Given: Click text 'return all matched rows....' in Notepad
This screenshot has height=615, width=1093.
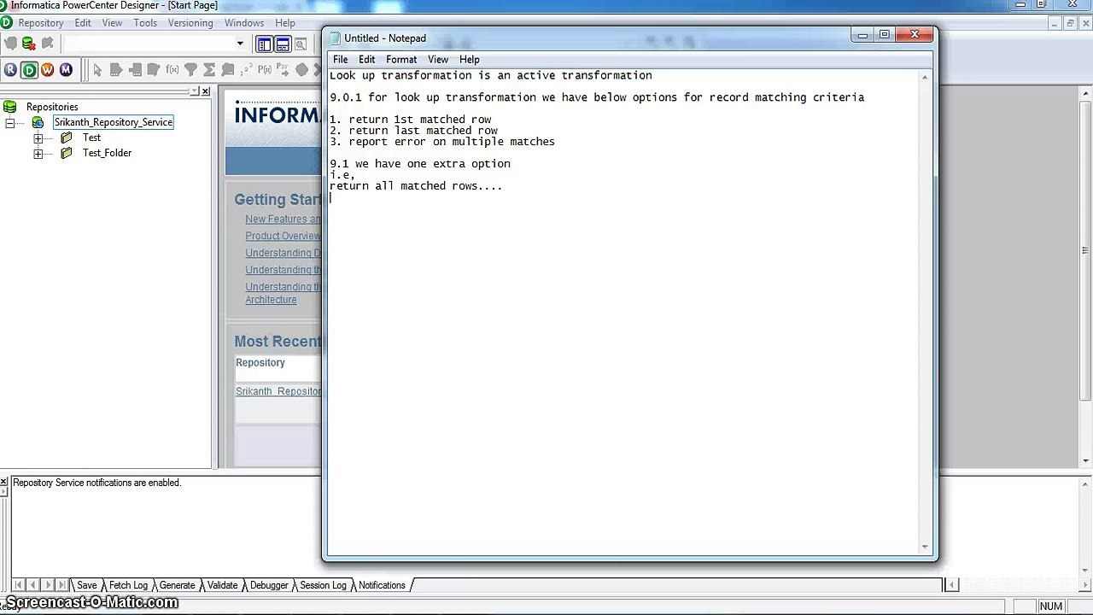Looking at the screenshot, I should pyautogui.click(x=416, y=186).
